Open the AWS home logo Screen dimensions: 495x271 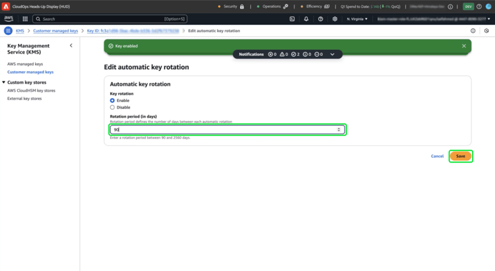[9, 18]
